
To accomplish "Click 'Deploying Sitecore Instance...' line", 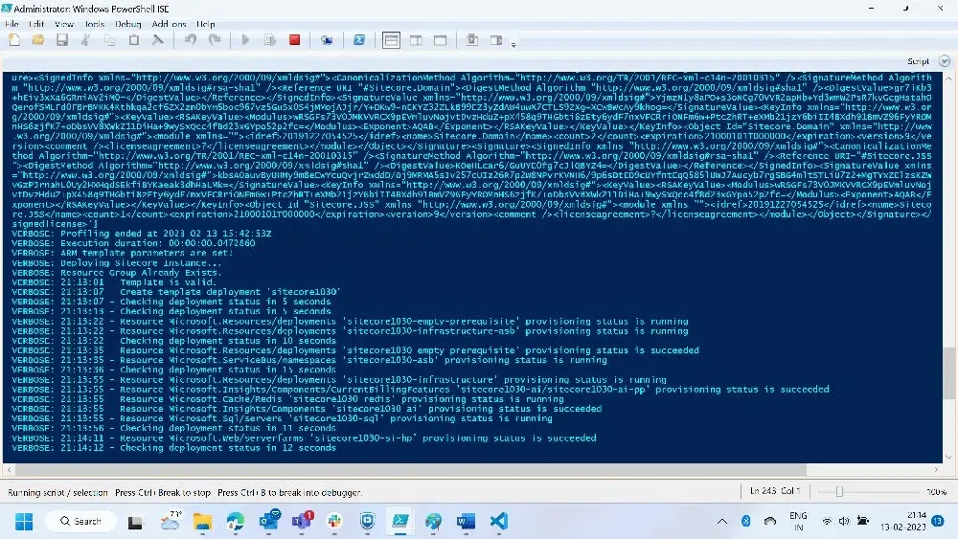I will (x=117, y=263).
